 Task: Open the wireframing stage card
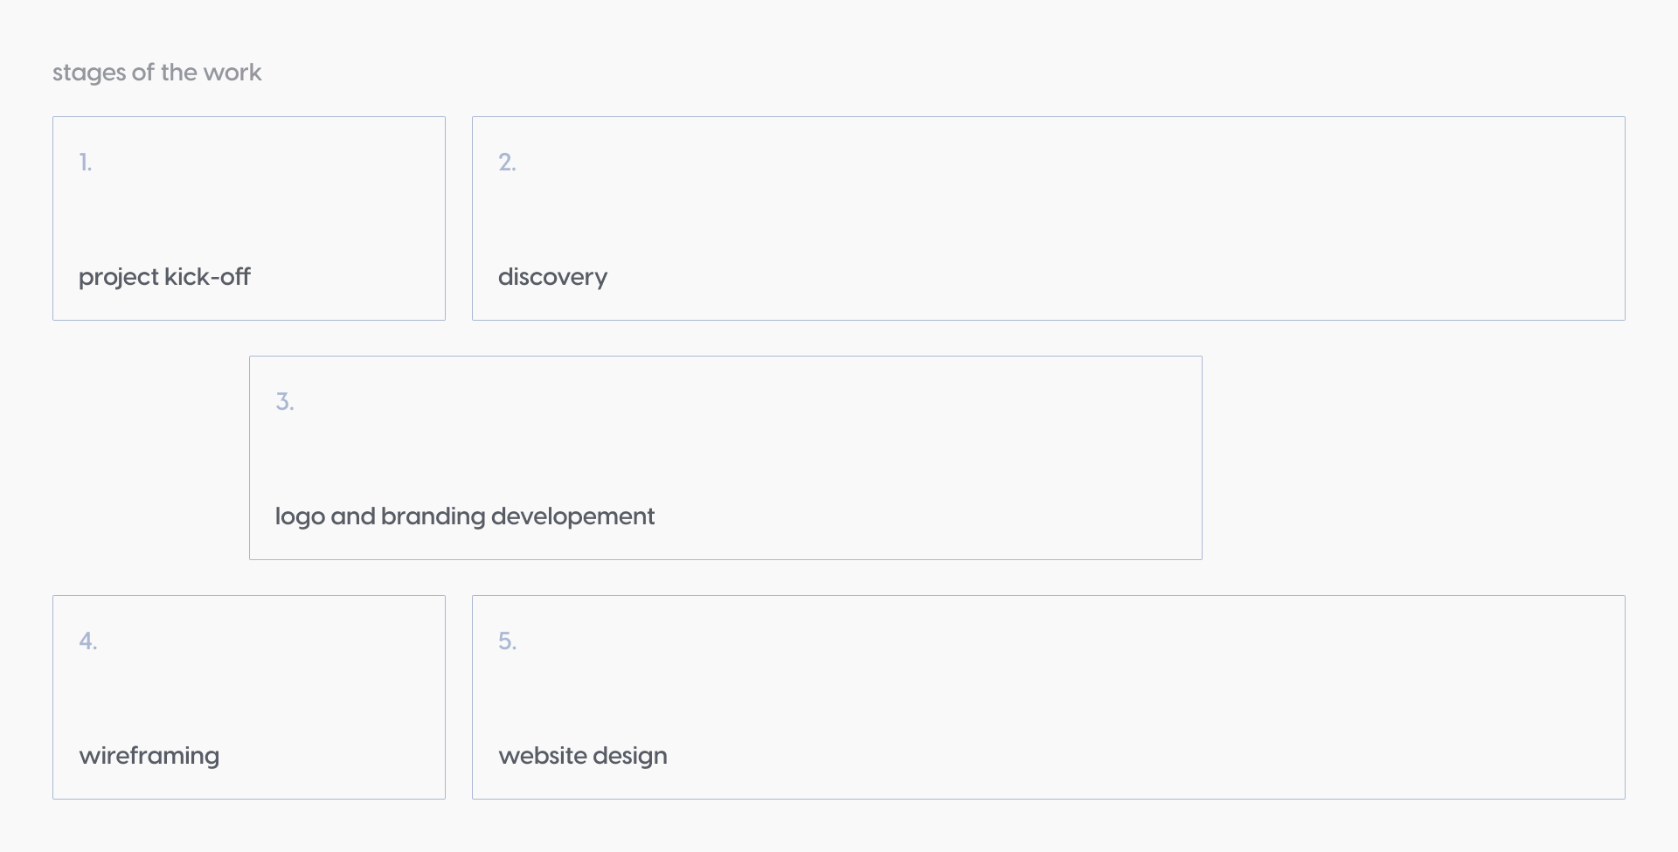pyautogui.click(x=249, y=697)
